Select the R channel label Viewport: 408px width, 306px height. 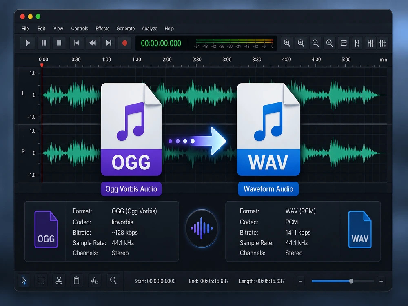pos(23,151)
